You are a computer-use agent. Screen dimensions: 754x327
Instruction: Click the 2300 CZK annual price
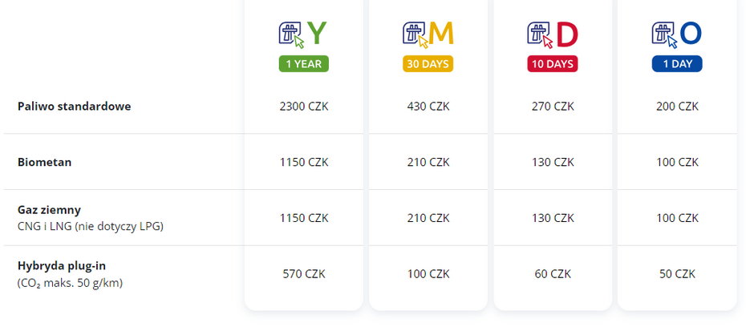(x=304, y=106)
